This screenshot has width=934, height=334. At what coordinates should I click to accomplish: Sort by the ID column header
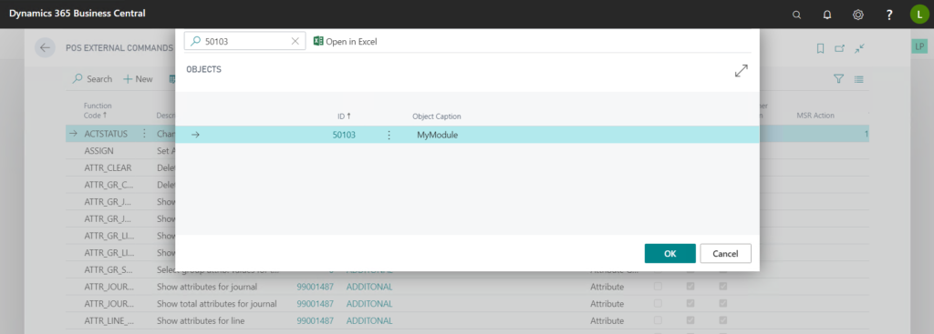[344, 116]
